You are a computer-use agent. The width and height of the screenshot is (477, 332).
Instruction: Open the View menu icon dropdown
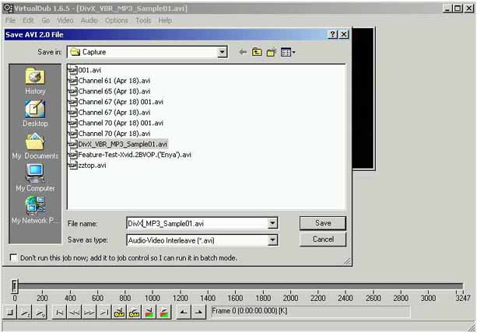288,52
